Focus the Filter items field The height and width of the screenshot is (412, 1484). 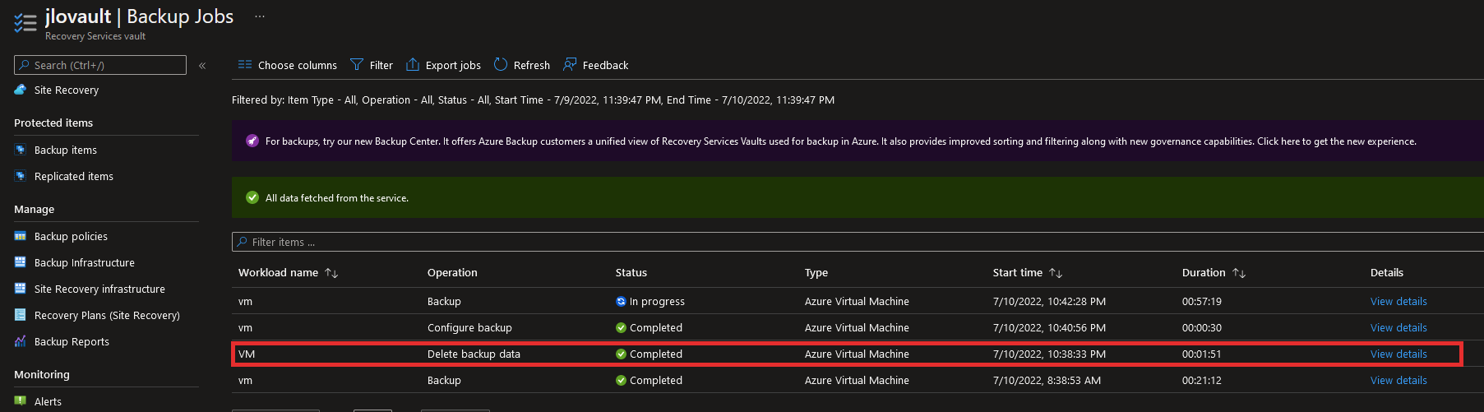(858, 242)
